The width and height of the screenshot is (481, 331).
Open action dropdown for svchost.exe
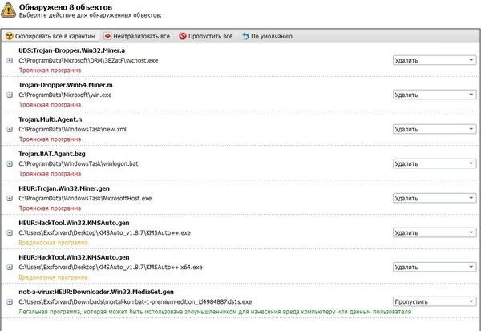point(435,60)
